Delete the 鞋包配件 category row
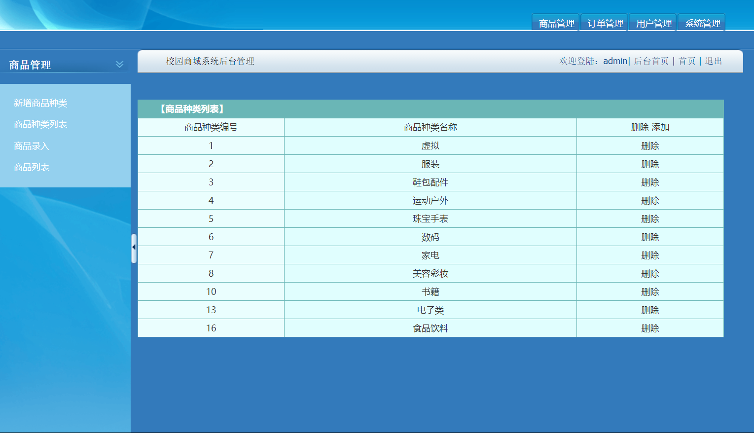Screen dimensions: 754x433 pos(650,182)
